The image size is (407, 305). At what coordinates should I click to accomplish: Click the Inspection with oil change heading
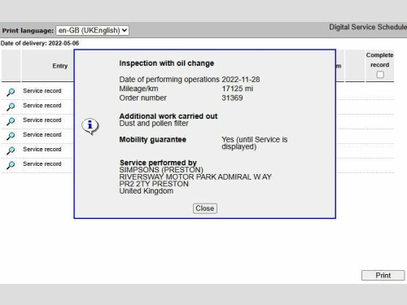pyautogui.click(x=167, y=63)
